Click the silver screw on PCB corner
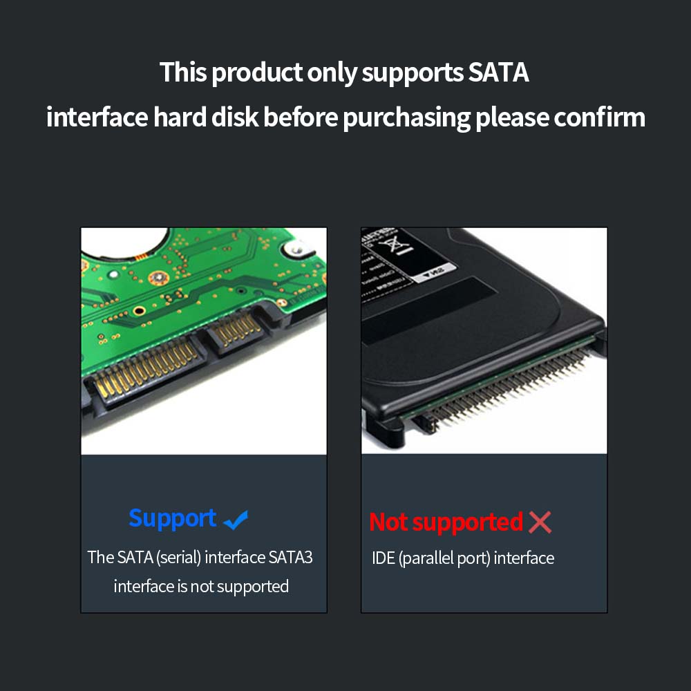Image resolution: width=691 pixels, height=691 pixels. click(296, 251)
